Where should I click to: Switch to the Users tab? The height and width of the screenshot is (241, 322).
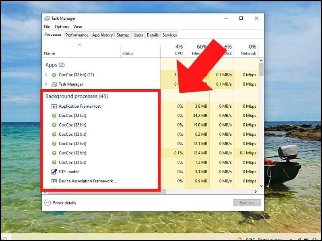pos(138,35)
